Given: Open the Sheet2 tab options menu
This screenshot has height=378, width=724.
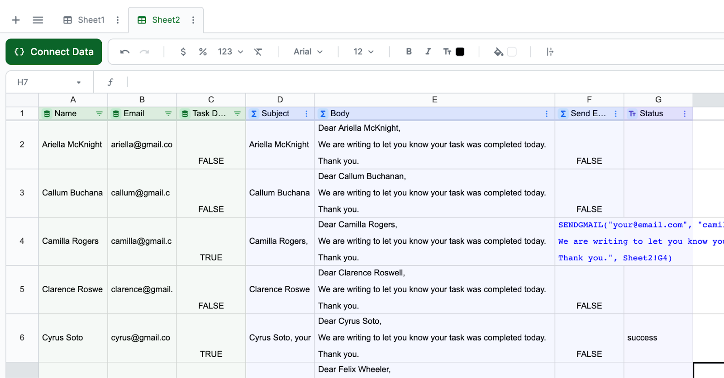Looking at the screenshot, I should click(193, 20).
